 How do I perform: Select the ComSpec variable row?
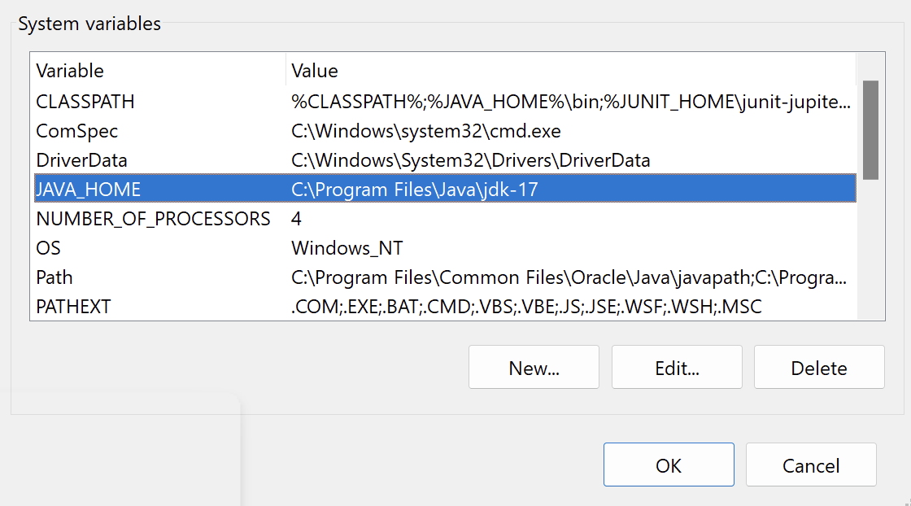[x=445, y=131]
